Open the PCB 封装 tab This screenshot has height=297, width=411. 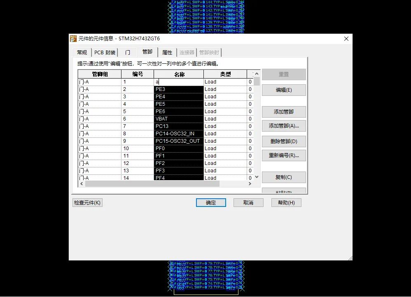click(x=105, y=52)
